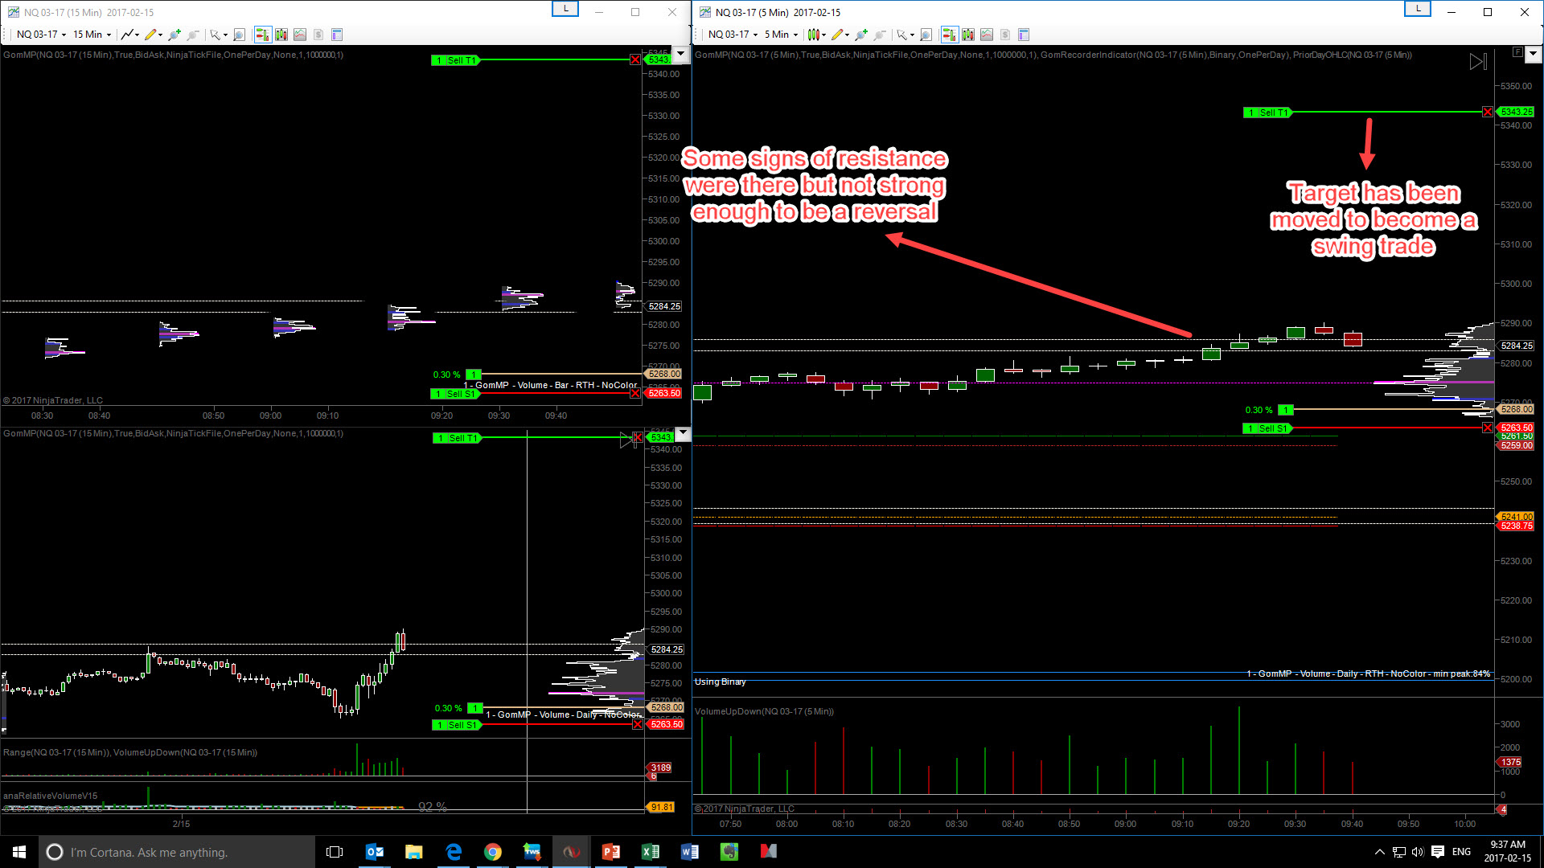
Task: Open Indicators icon in 15 Min toolbar
Action: tap(300, 35)
